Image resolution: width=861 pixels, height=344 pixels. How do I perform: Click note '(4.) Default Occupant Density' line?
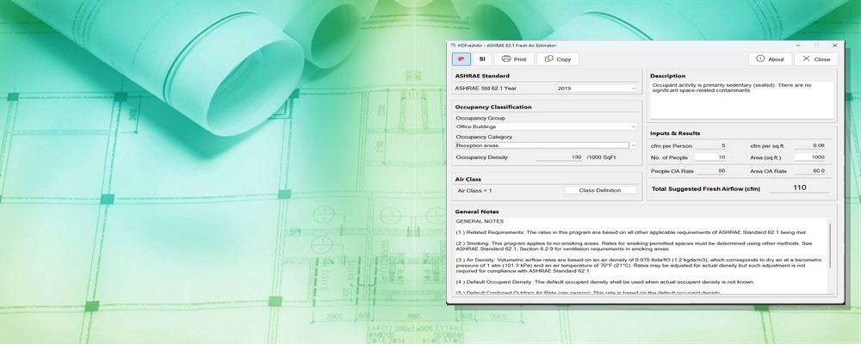[605, 282]
